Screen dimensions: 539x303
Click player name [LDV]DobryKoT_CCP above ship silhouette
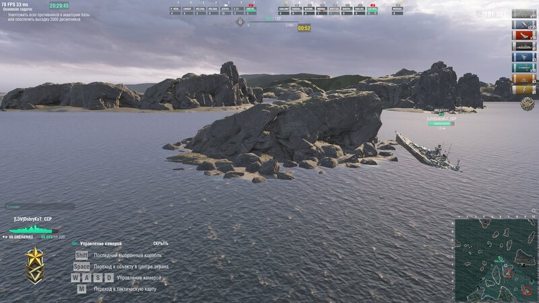pos(32,219)
